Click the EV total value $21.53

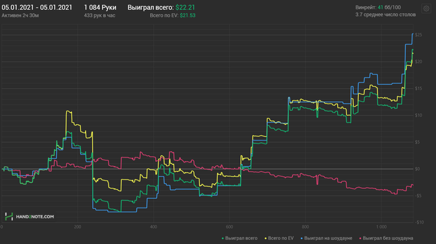[x=187, y=16]
